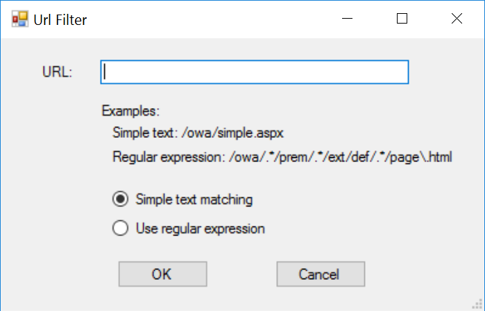
Task: Click inside the URL text field
Action: (254, 72)
